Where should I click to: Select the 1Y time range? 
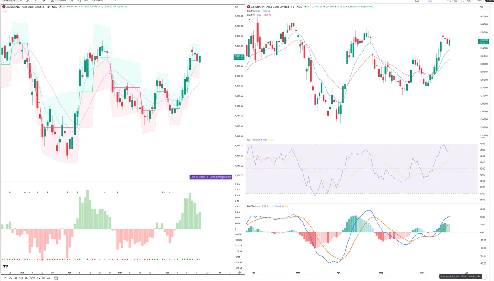pyautogui.click(x=39, y=278)
